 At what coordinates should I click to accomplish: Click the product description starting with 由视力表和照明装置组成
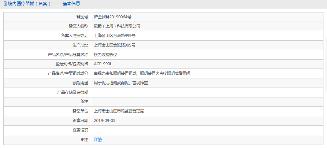click(x=142, y=73)
